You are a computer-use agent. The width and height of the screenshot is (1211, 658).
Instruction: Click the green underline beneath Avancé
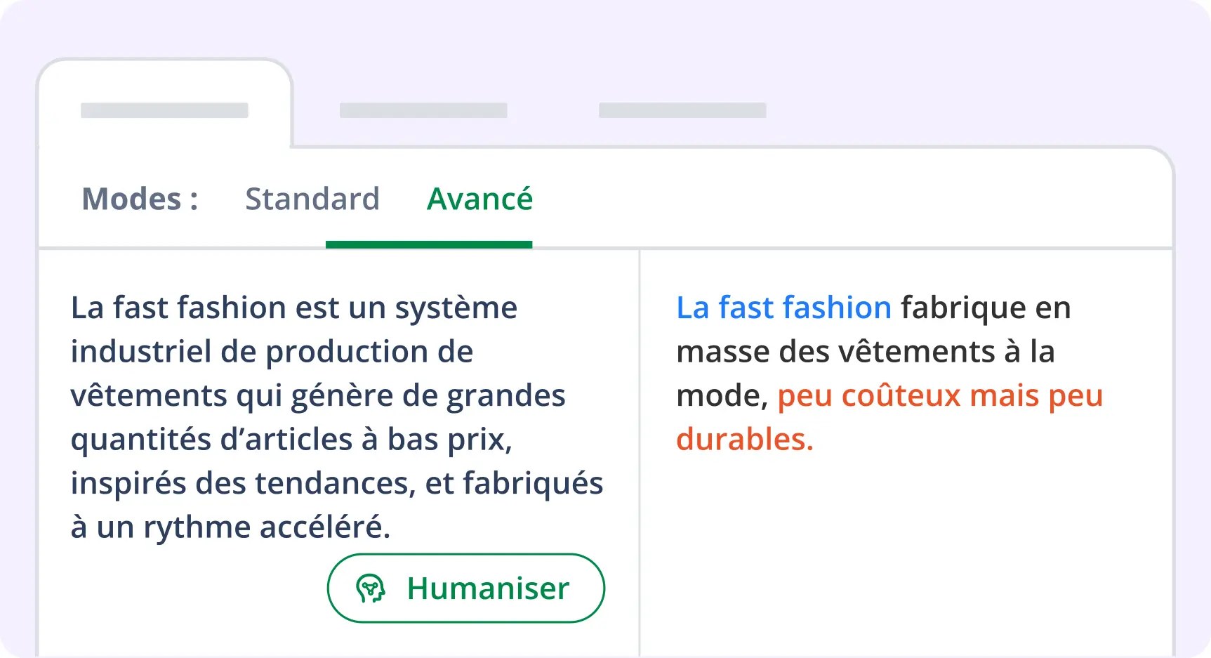tap(429, 244)
